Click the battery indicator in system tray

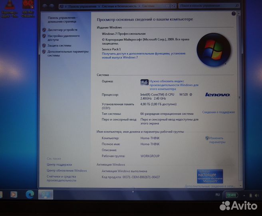[x=232, y=195]
